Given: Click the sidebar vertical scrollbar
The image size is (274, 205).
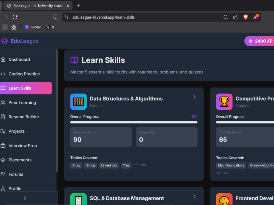Looking at the screenshot, I should click(57, 111).
